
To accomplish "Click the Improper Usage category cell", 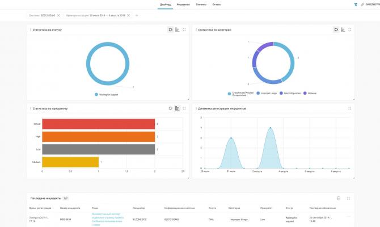I will point(239,220).
